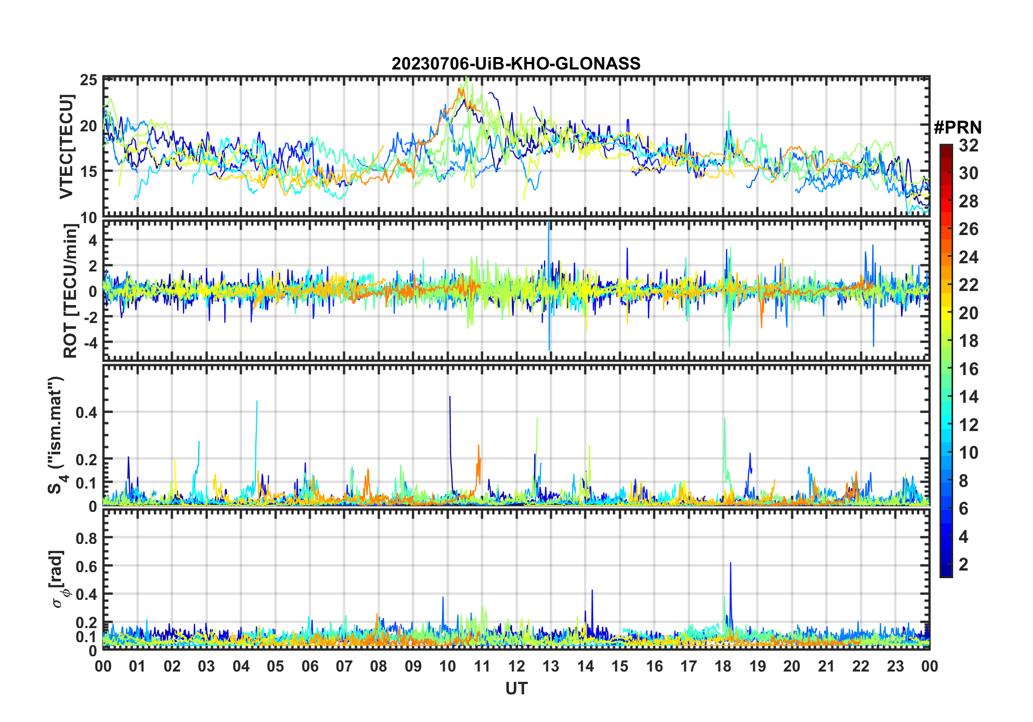Screen dimensions: 1033x722
Task: Click colorbar tick label 2
Action: click(x=963, y=565)
